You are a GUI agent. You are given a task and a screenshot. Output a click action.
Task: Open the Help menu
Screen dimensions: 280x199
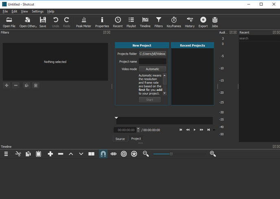(x=51, y=11)
